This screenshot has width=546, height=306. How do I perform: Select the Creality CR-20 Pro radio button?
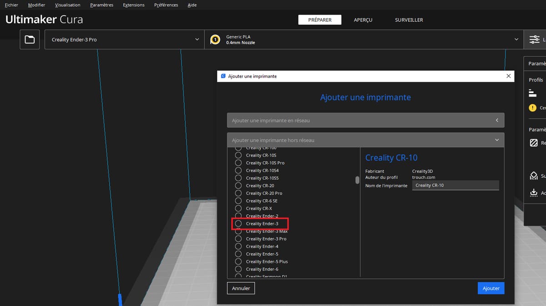pos(238,193)
